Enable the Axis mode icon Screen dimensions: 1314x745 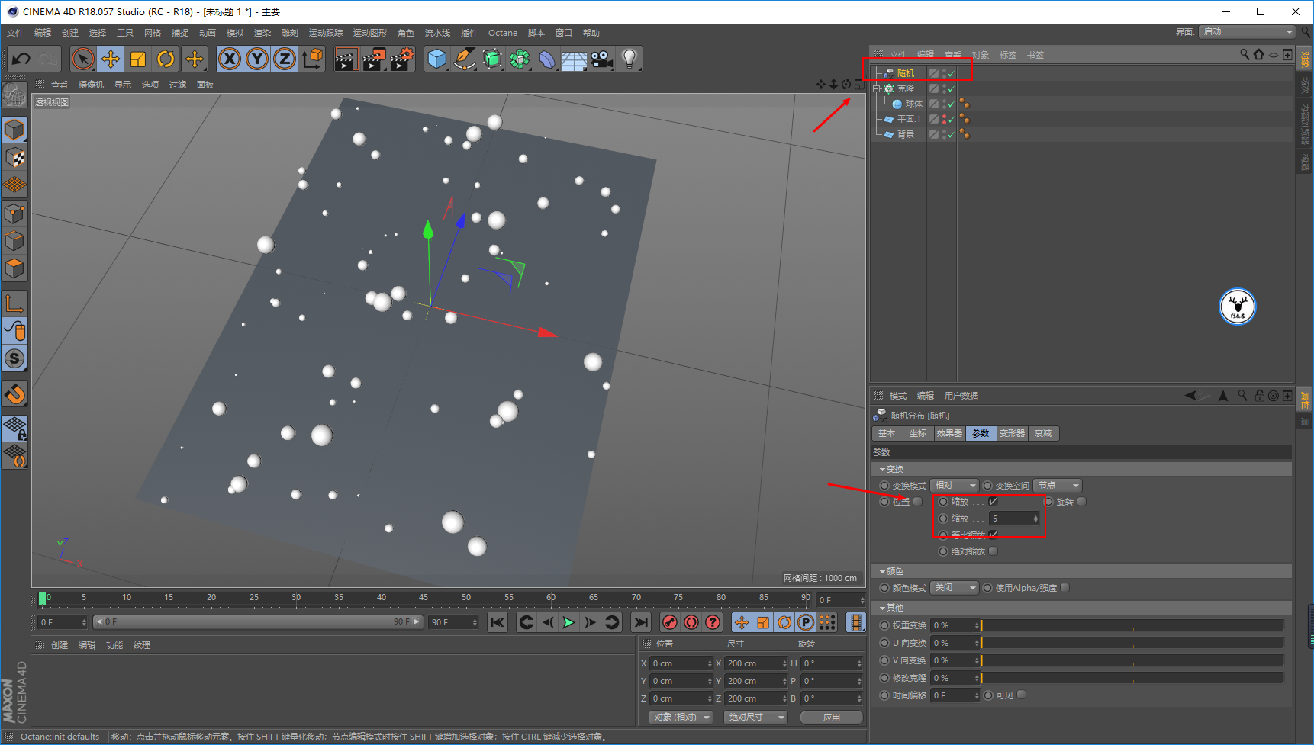pyautogui.click(x=14, y=303)
